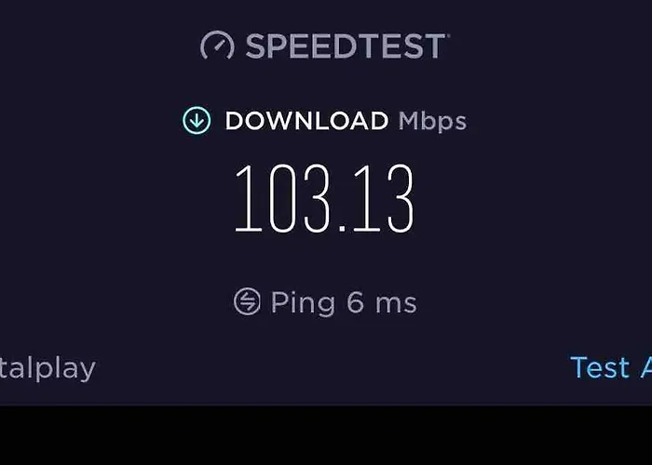Image resolution: width=652 pixels, height=465 pixels.
Task: Click the ms unit after the ping value
Action: 396,304
